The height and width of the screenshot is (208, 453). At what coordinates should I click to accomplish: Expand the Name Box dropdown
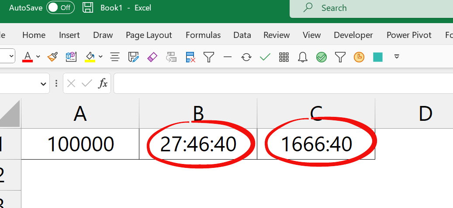[43, 84]
